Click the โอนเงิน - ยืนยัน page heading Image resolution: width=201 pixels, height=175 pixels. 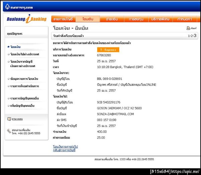[71, 28]
